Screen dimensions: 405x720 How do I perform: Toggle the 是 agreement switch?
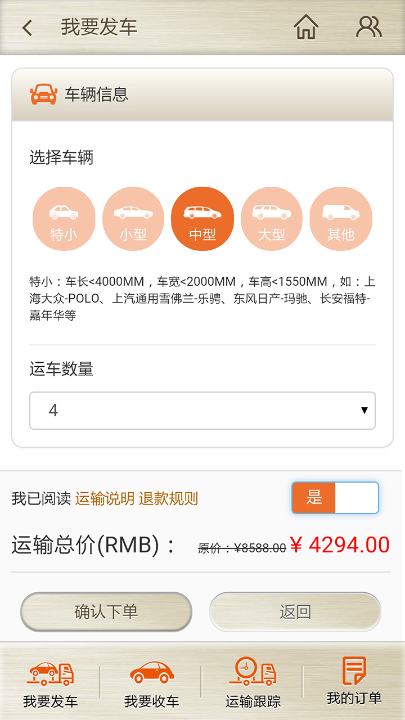coord(335,498)
